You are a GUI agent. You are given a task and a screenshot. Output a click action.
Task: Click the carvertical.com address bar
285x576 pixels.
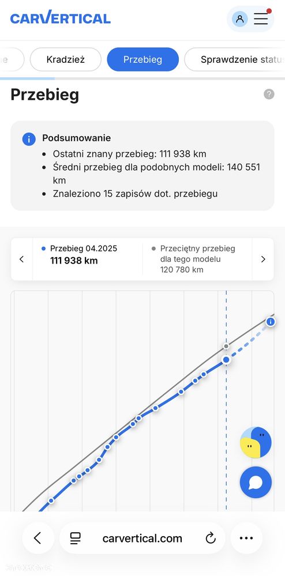[142, 538]
